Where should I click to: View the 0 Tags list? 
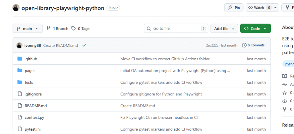80,28
